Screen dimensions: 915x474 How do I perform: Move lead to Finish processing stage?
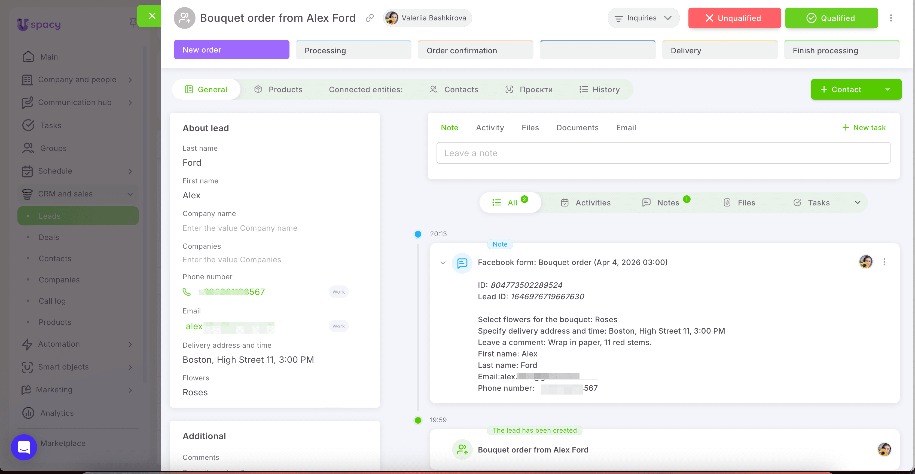841,50
